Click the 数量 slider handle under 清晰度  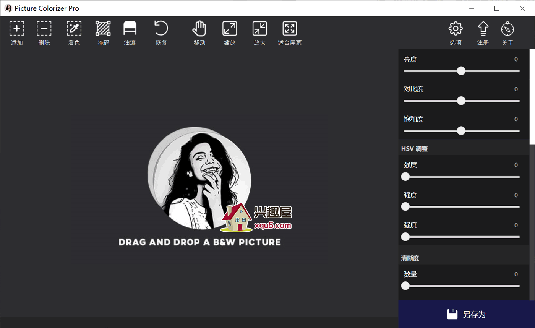click(x=405, y=286)
